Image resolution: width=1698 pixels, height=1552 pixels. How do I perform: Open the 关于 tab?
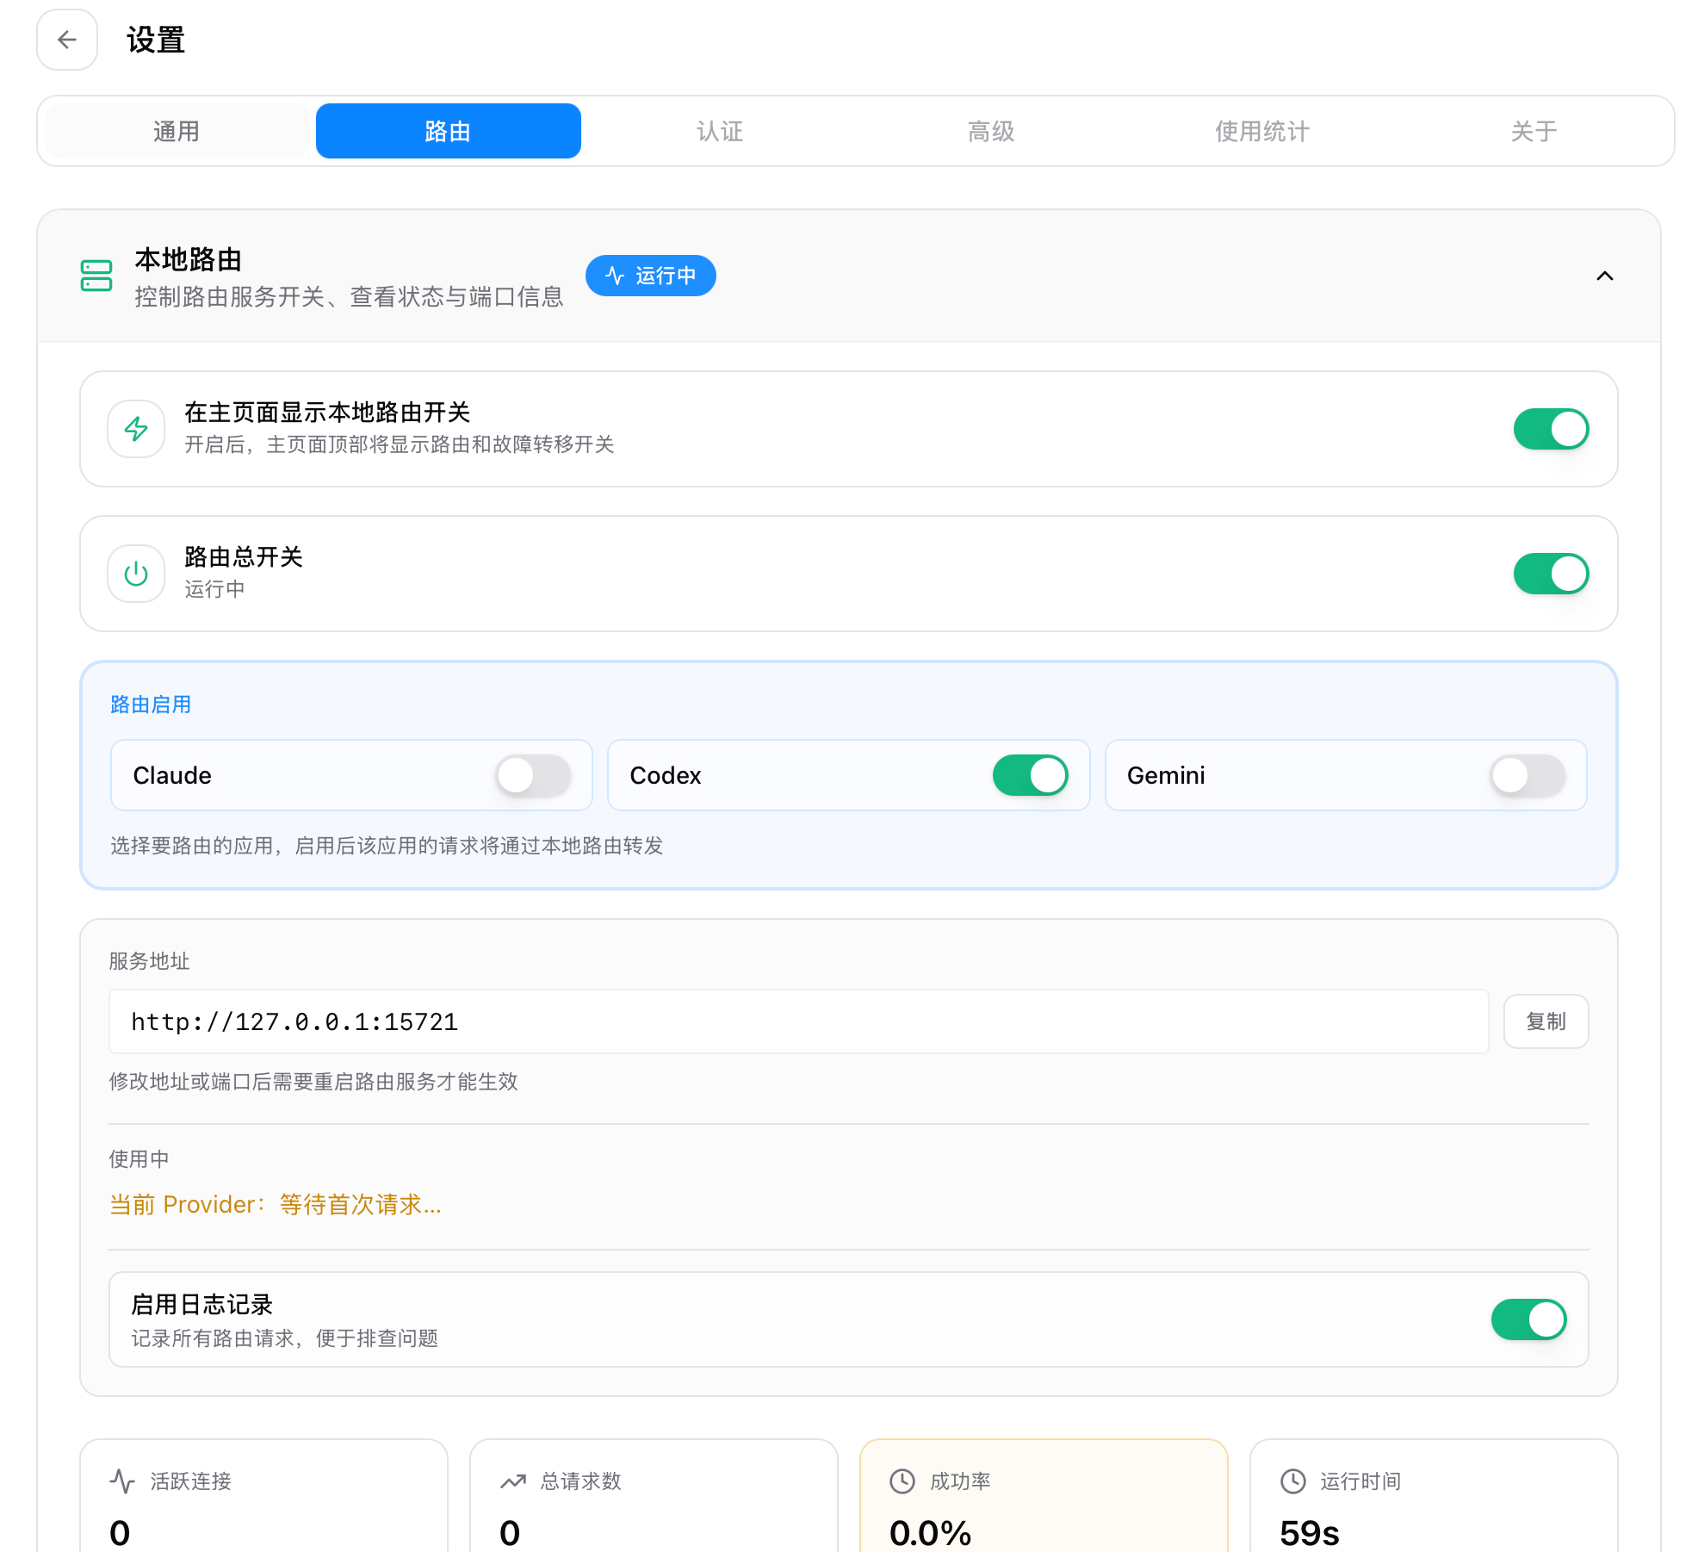pyautogui.click(x=1534, y=131)
